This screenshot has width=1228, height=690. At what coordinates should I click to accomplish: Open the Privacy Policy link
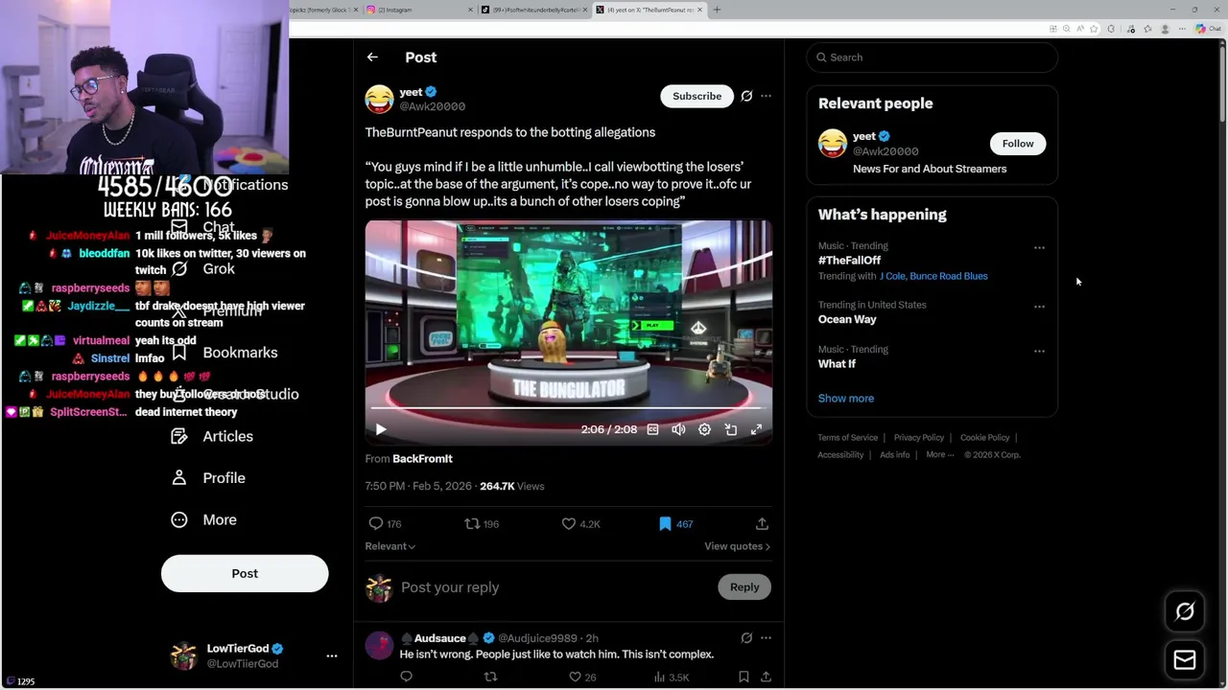919,438
